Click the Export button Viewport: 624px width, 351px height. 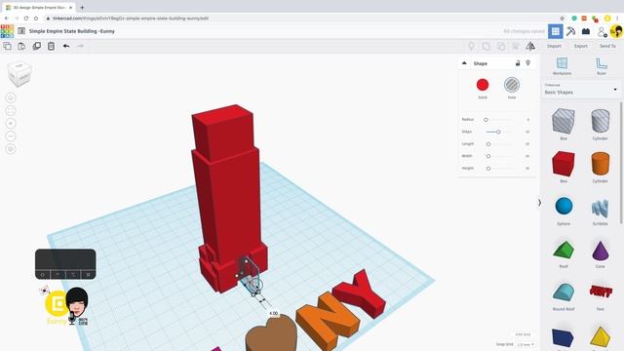(x=581, y=46)
